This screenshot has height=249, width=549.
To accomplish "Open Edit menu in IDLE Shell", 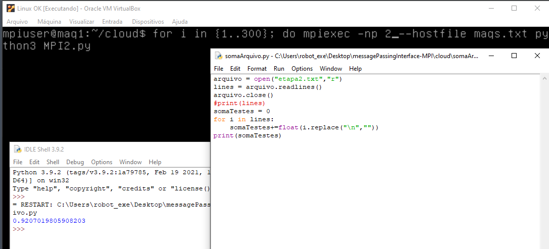I will coord(34,162).
